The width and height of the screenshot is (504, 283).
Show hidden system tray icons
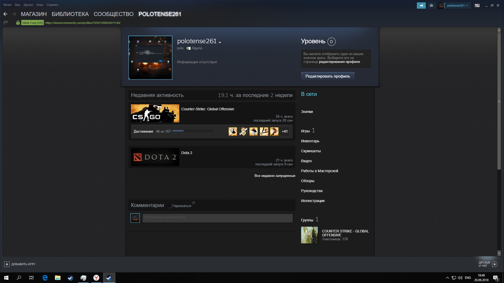coord(448,278)
